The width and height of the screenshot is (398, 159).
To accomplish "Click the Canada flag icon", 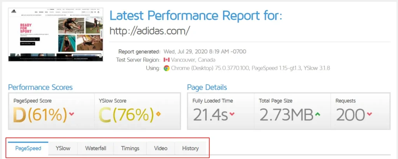I will pos(167,60).
